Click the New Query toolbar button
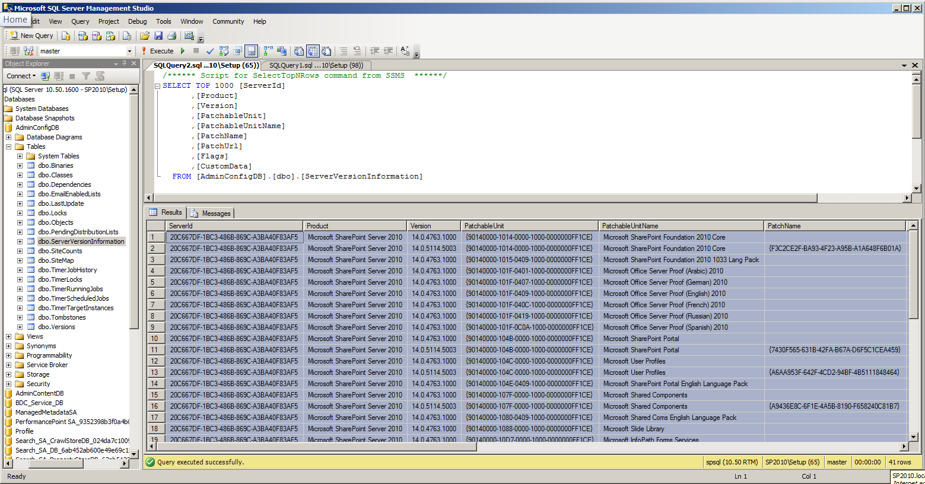This screenshot has width=925, height=484. [31, 36]
